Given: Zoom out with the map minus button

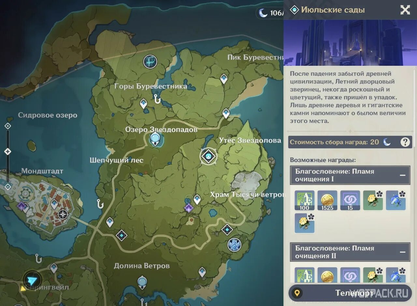Looking at the screenshot, I should [x=8, y=187].
